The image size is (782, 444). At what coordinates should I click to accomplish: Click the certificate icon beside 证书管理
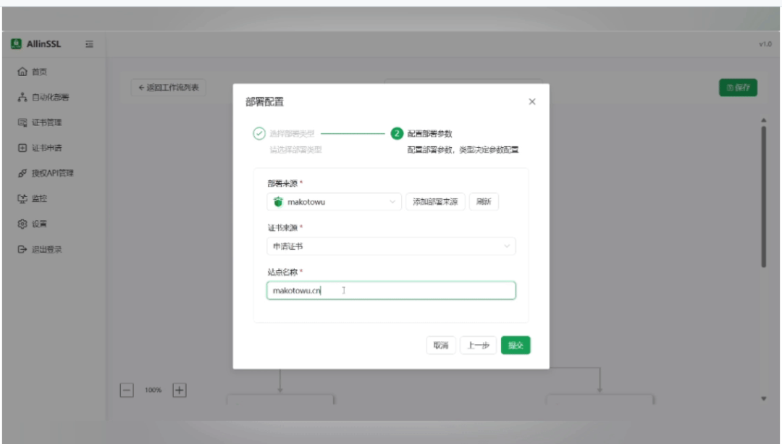pos(22,122)
